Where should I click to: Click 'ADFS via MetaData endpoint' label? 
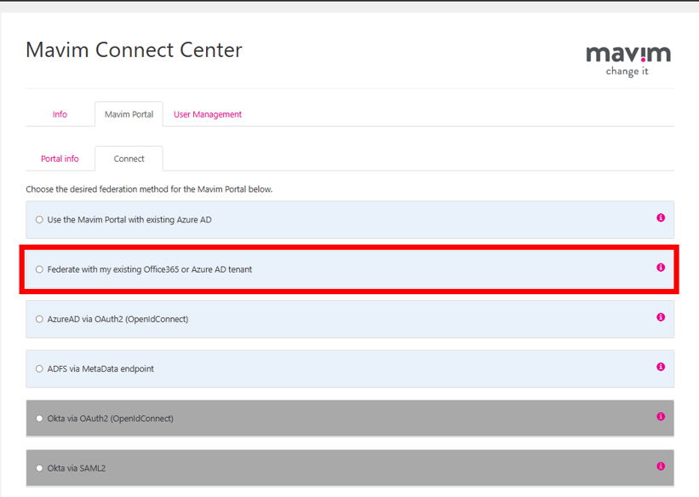point(100,369)
